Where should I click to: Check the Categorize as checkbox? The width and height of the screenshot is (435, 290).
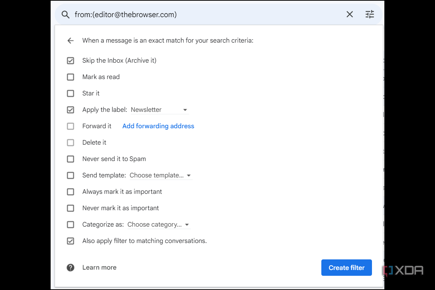[x=70, y=224]
